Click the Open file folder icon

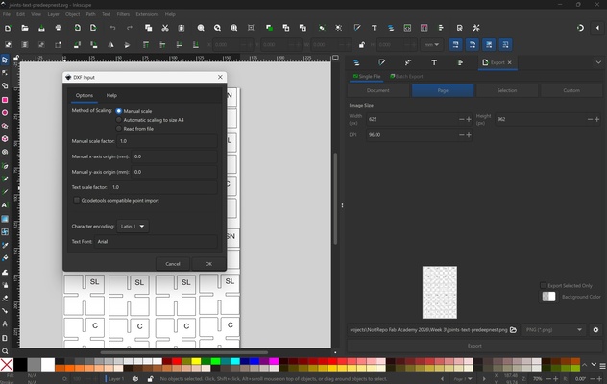(24, 28)
